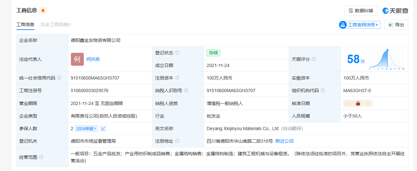This screenshot has width=417, height=171.
Task: Click help icon next to 经营范围
Action: (x=41, y=157)
